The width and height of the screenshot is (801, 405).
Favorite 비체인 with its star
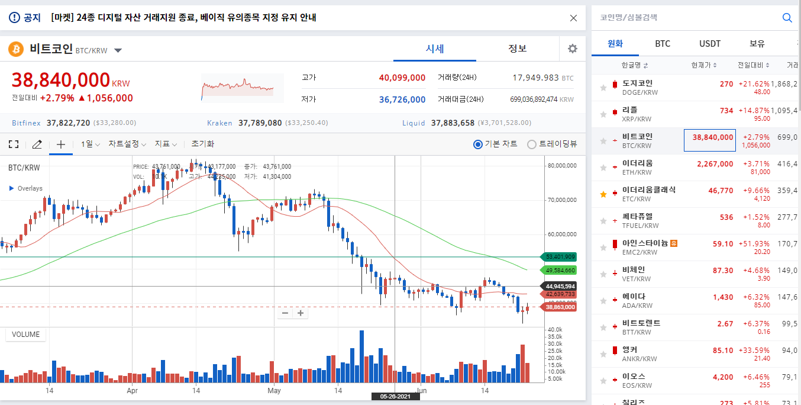click(x=603, y=274)
